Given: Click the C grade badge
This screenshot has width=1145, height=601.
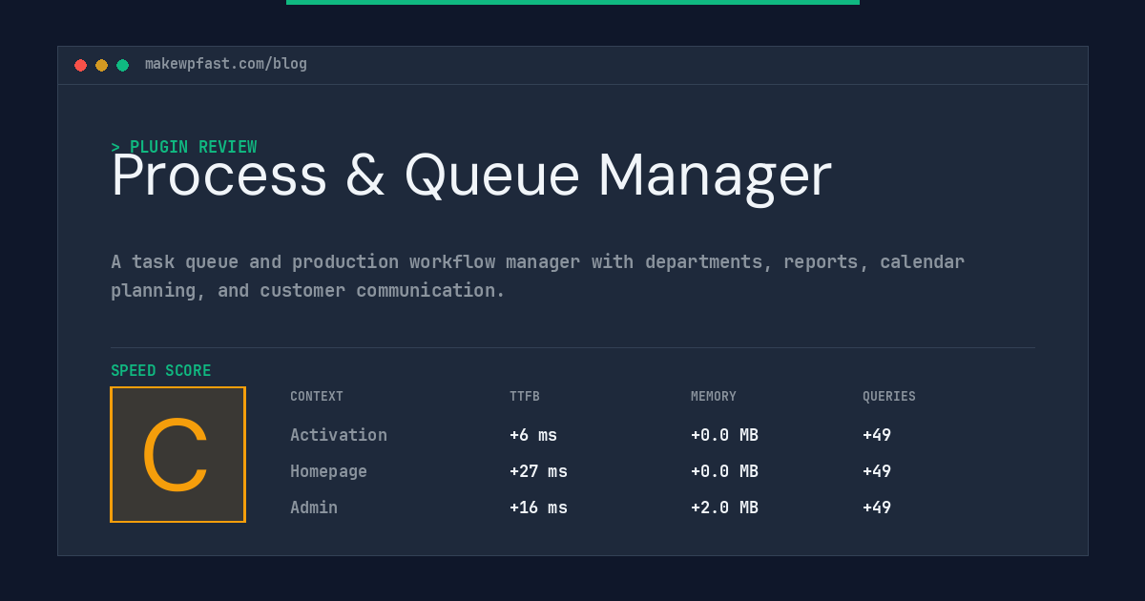Looking at the screenshot, I should pyautogui.click(x=177, y=454).
